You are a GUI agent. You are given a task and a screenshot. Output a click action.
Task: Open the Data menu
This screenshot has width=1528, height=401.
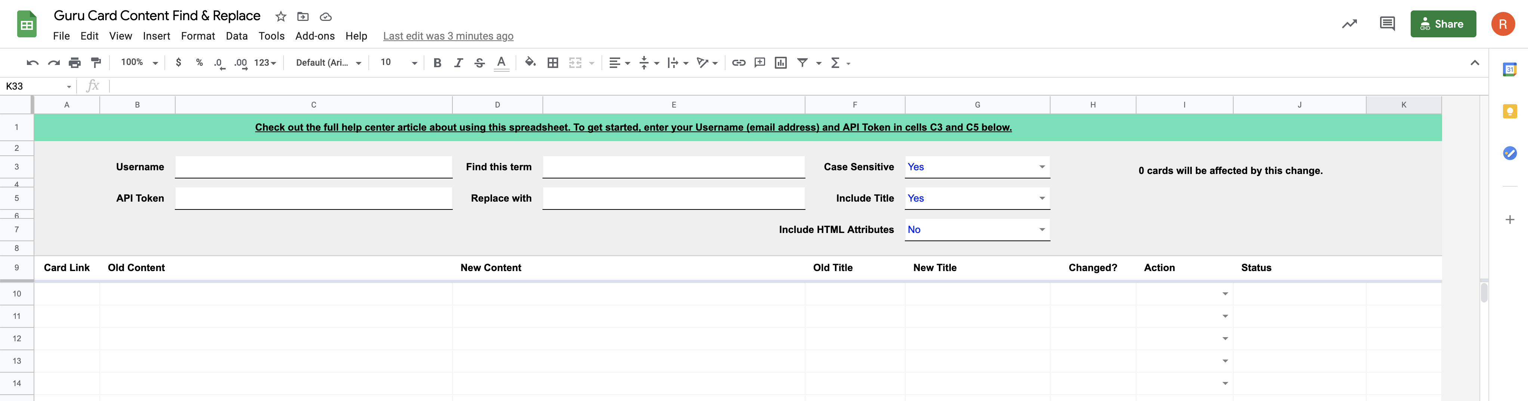[x=236, y=36]
